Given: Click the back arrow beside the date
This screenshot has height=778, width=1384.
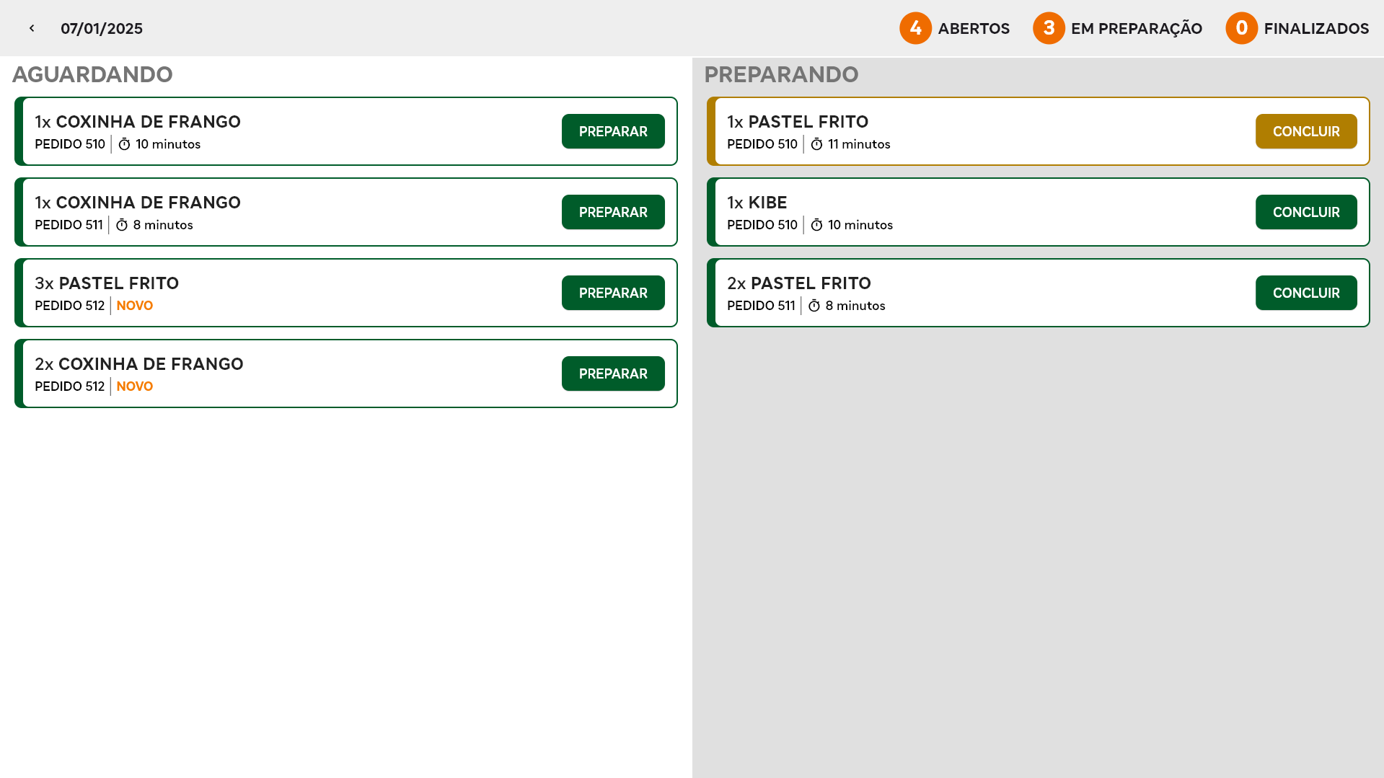Looking at the screenshot, I should (32, 28).
